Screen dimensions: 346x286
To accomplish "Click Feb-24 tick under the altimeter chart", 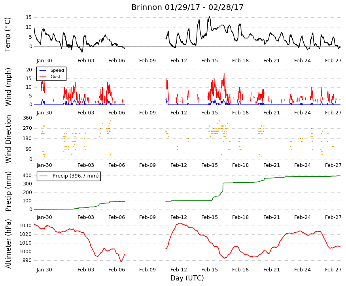I will [x=303, y=270].
